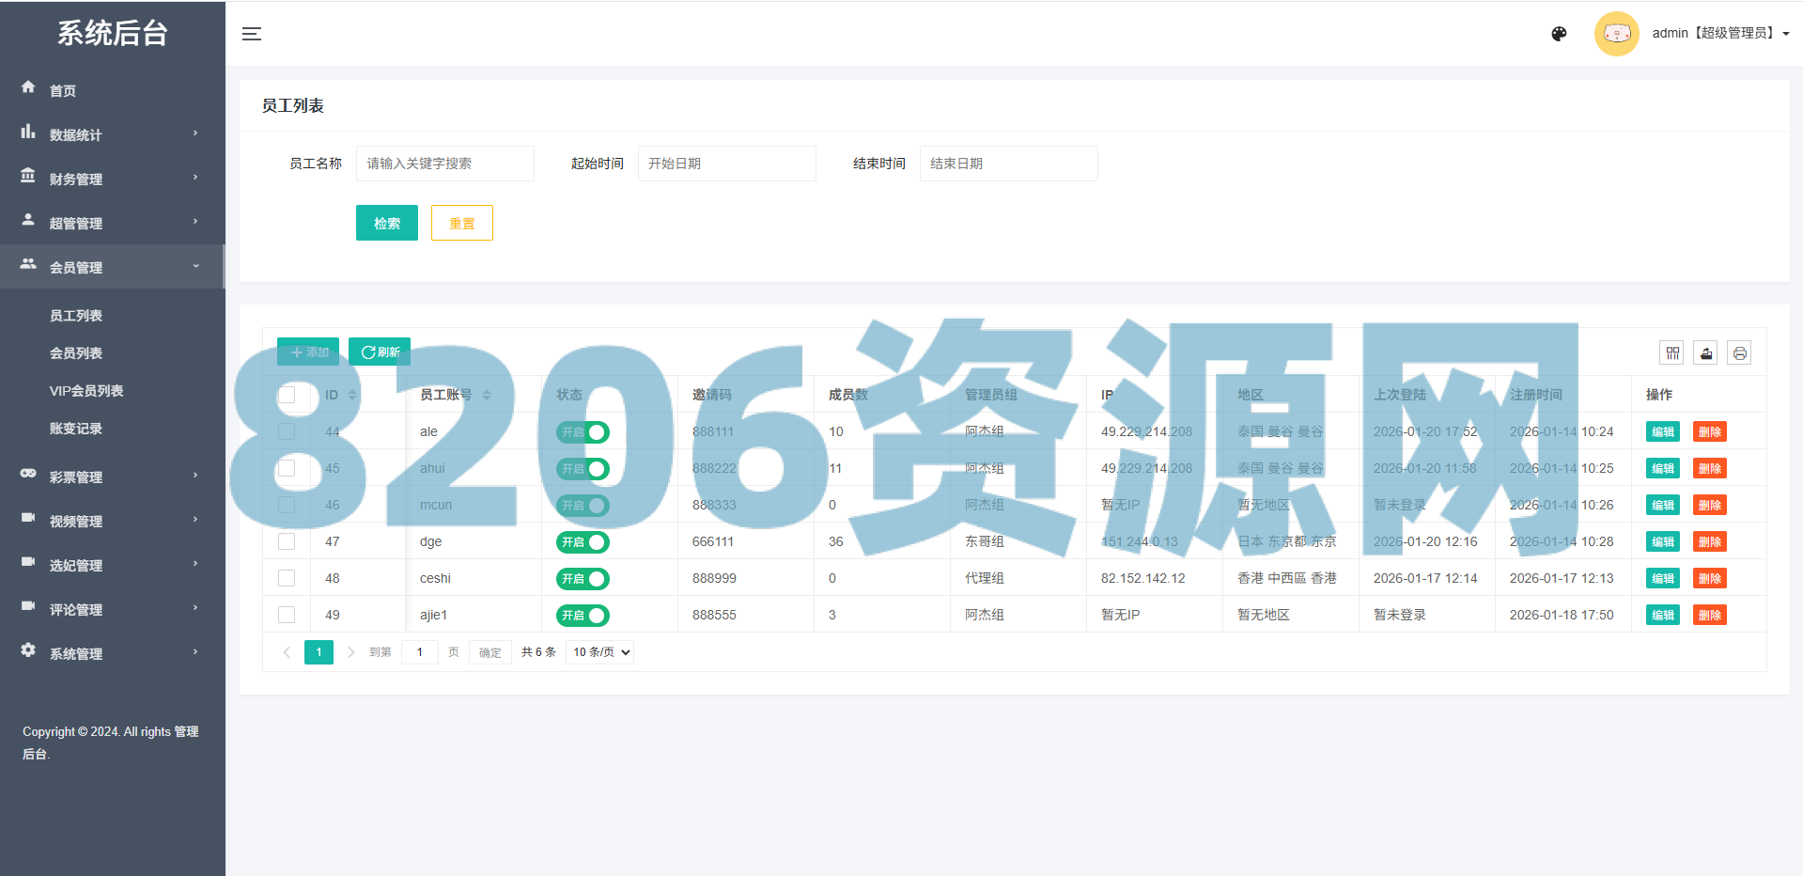The width and height of the screenshot is (1803, 876).
Task: Click the gear icon for 系统管理
Action: pyautogui.click(x=28, y=650)
